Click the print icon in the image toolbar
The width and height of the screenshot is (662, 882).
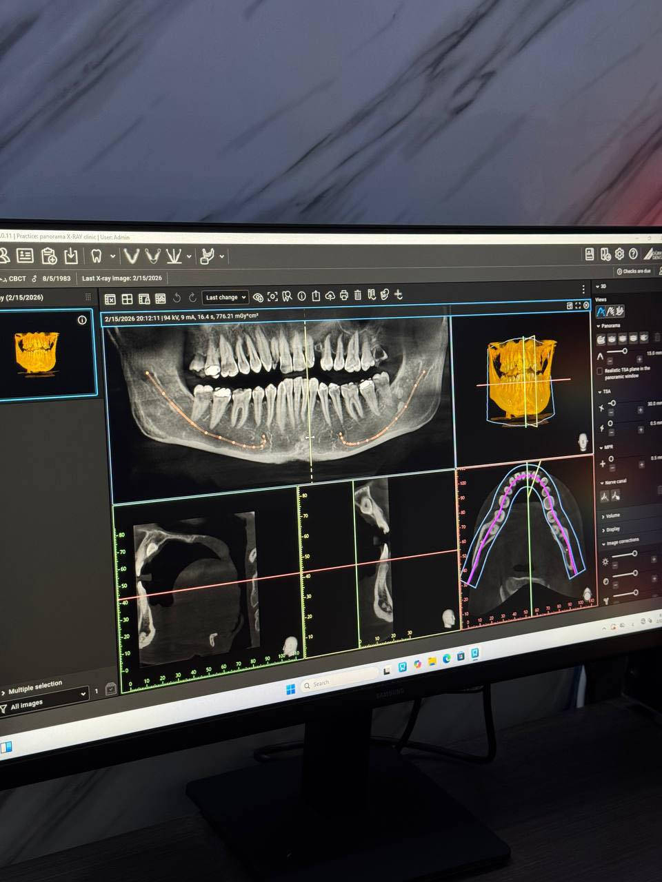343,296
